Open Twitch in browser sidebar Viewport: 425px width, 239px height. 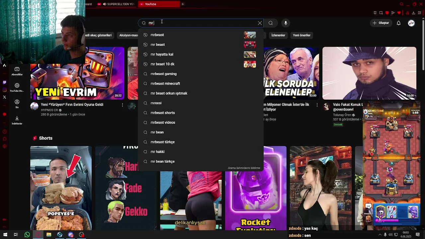click(4, 82)
